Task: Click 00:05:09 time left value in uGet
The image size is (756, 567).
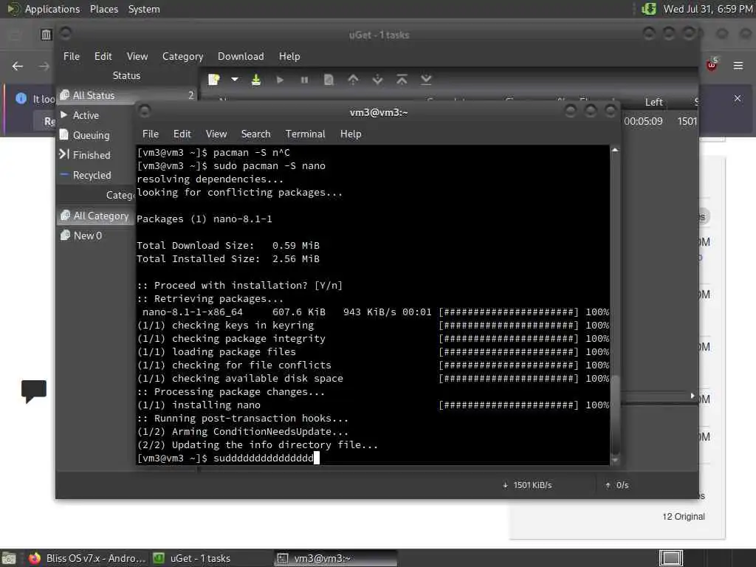Action: 643,122
